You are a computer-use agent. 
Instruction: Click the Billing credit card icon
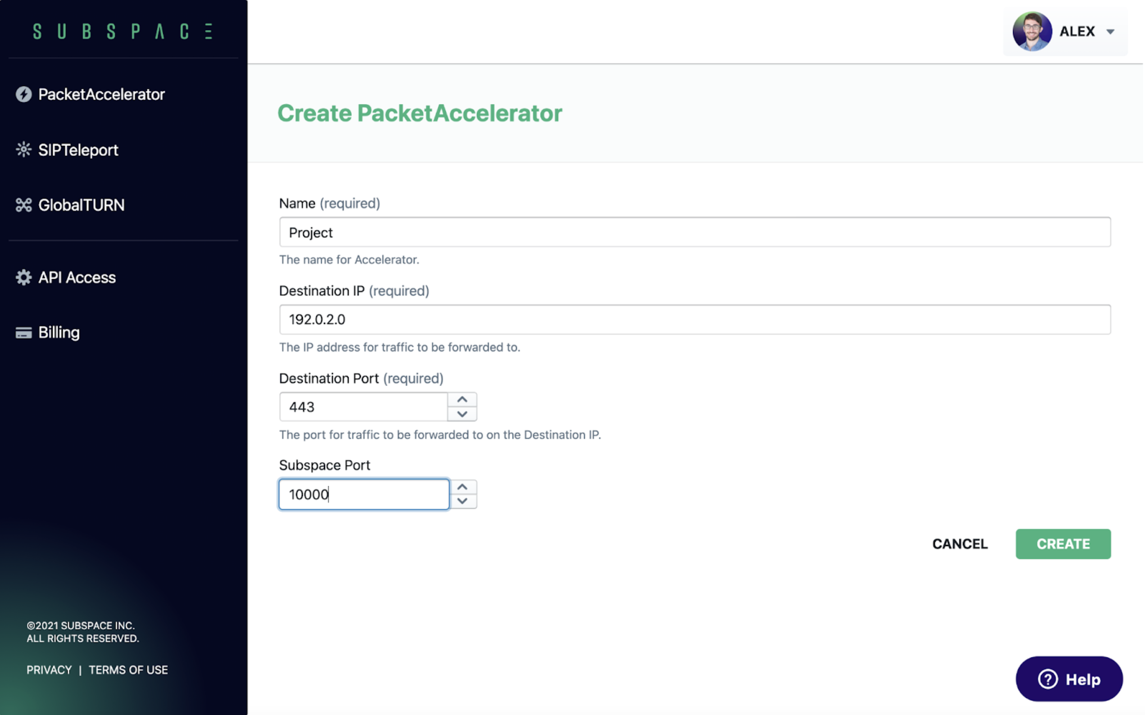click(x=23, y=333)
